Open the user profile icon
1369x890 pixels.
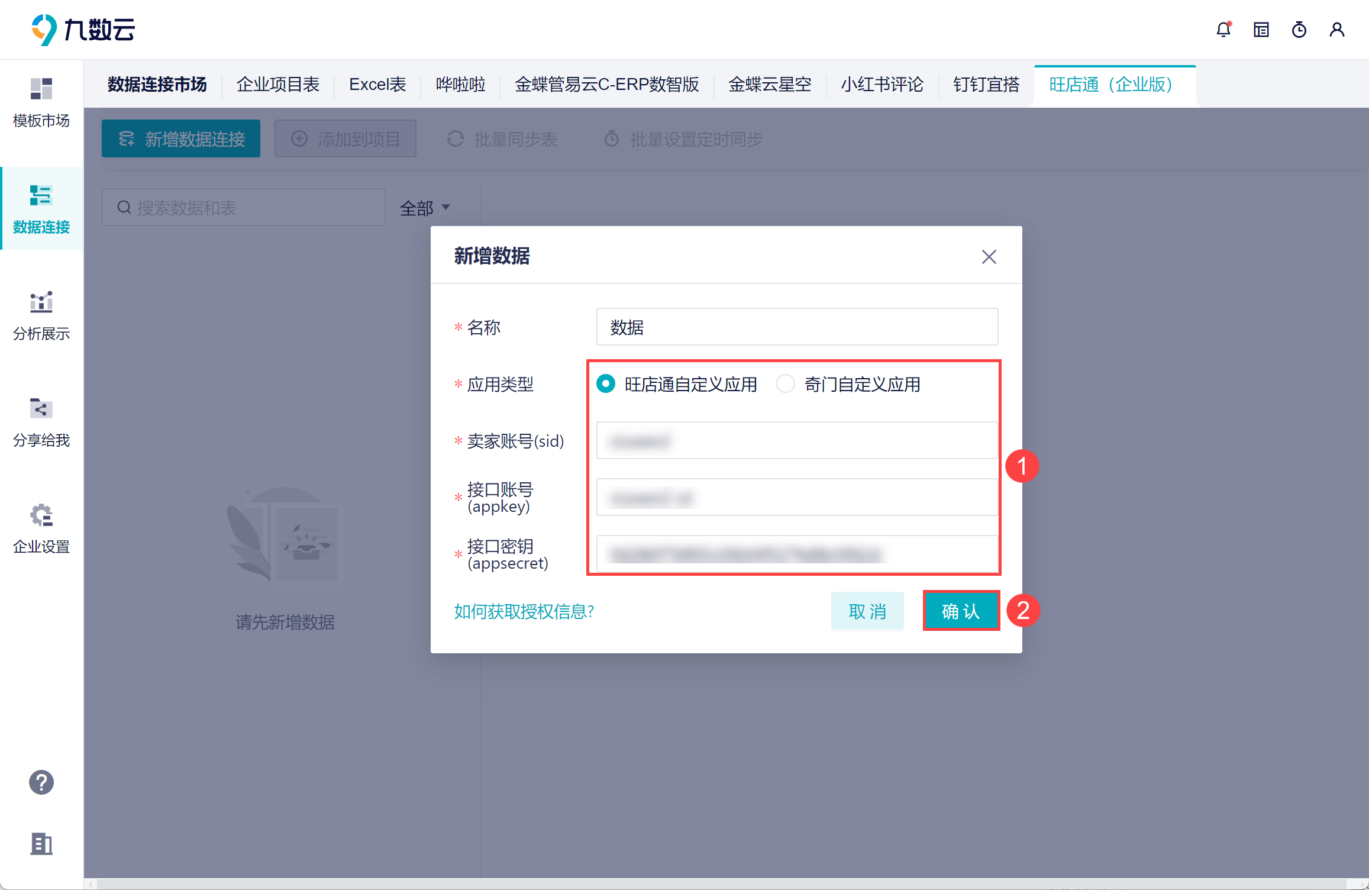point(1336,30)
